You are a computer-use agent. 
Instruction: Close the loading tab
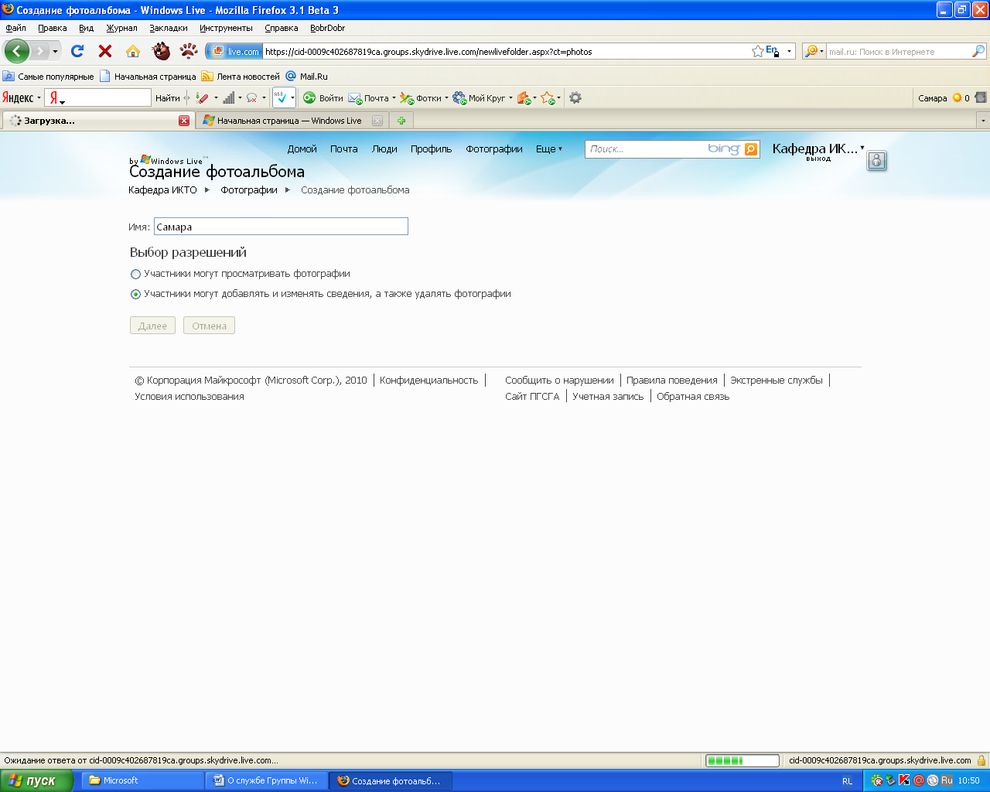pyautogui.click(x=184, y=121)
